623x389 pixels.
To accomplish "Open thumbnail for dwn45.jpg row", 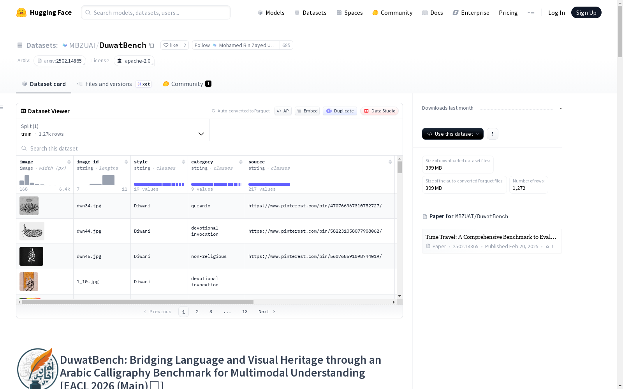I will coord(31,256).
